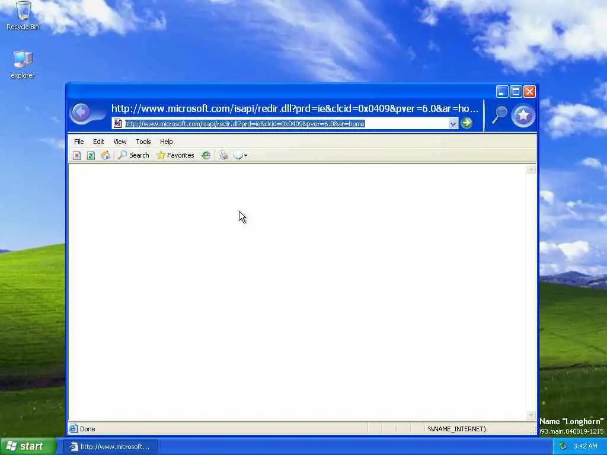This screenshot has height=455, width=607.
Task: Minimize the browser window
Action: tap(501, 92)
